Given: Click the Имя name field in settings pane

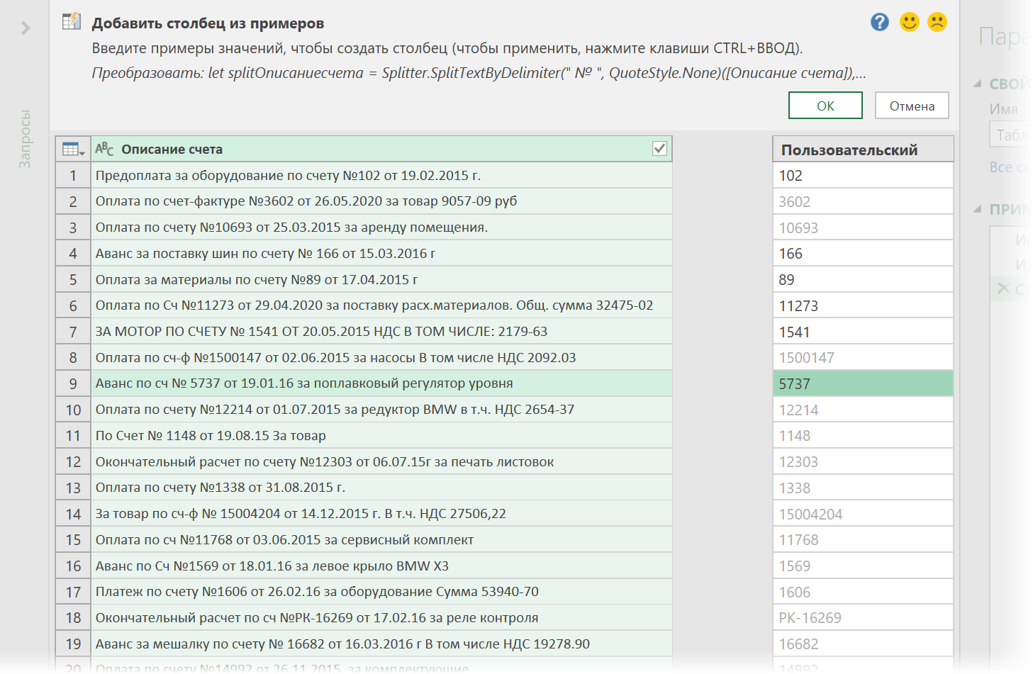Looking at the screenshot, I should click(1010, 135).
